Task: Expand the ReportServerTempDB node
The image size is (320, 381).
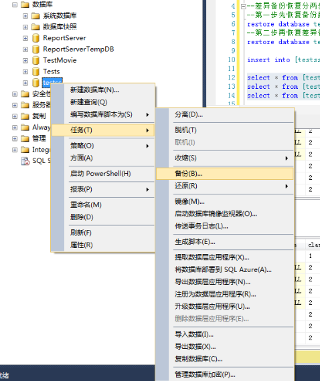Action: [25, 49]
